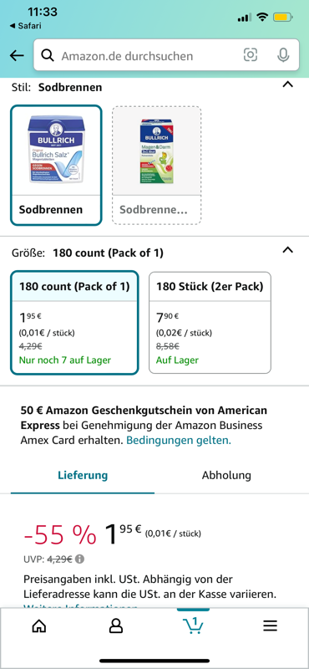Return to Safari via status bar link

point(25,26)
